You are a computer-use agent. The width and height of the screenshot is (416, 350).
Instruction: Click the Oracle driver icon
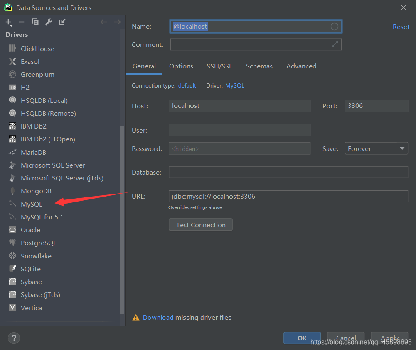coord(12,230)
